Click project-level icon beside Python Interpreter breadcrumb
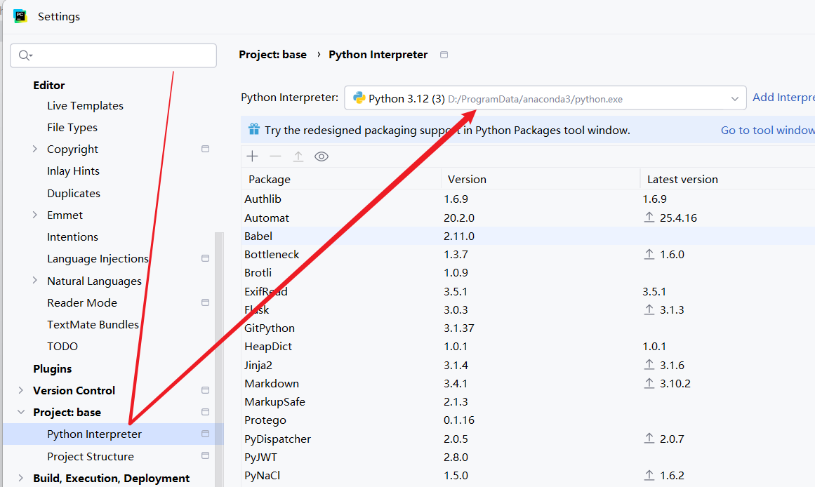The width and height of the screenshot is (815, 487). [444, 55]
